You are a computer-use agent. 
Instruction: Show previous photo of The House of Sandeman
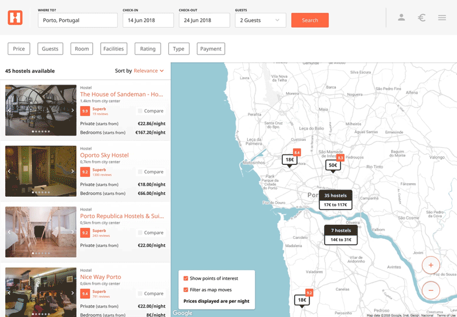(x=9, y=110)
